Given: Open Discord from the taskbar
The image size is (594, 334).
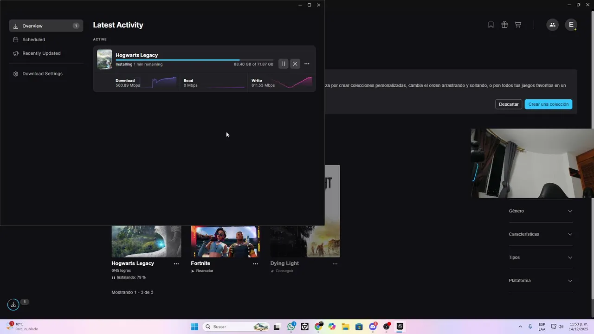Looking at the screenshot, I should pos(373,327).
